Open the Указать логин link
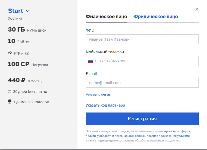The image size is (207, 150). tap(98, 95)
